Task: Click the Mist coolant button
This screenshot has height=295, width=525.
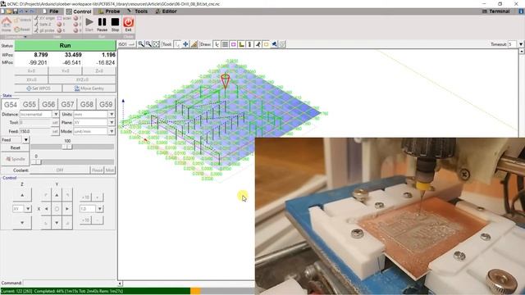Action: pos(110,170)
